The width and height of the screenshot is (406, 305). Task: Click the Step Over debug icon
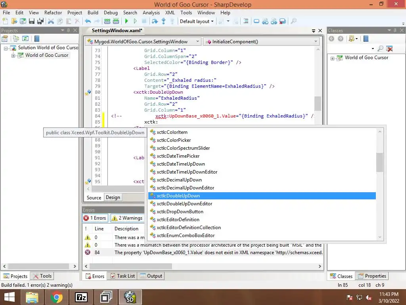[155, 21]
